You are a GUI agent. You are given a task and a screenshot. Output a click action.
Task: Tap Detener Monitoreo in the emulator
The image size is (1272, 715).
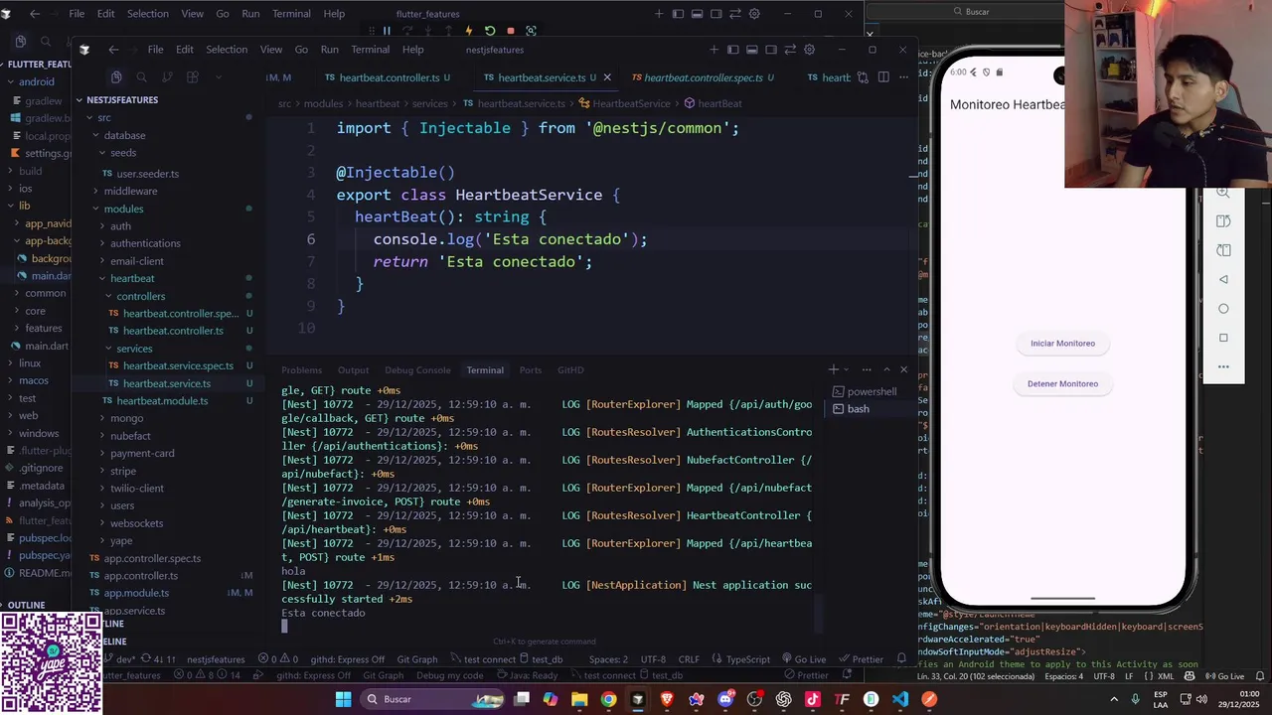pyautogui.click(x=1062, y=384)
